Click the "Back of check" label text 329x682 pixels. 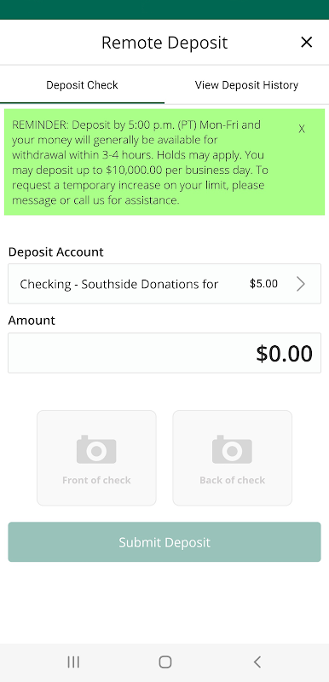tap(232, 480)
